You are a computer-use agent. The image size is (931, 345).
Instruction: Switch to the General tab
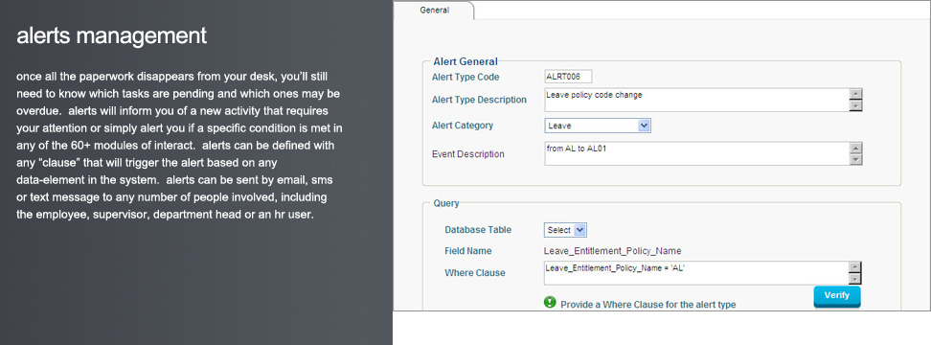(x=435, y=11)
